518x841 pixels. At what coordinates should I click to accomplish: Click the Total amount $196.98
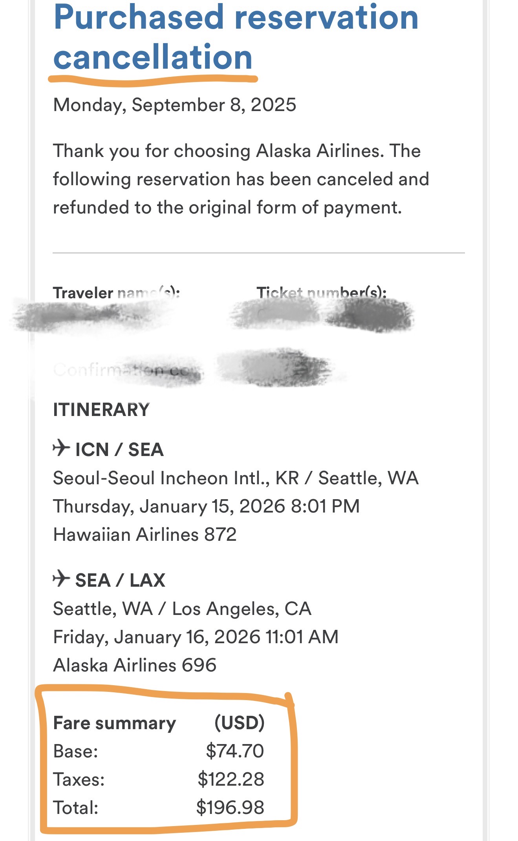click(230, 807)
